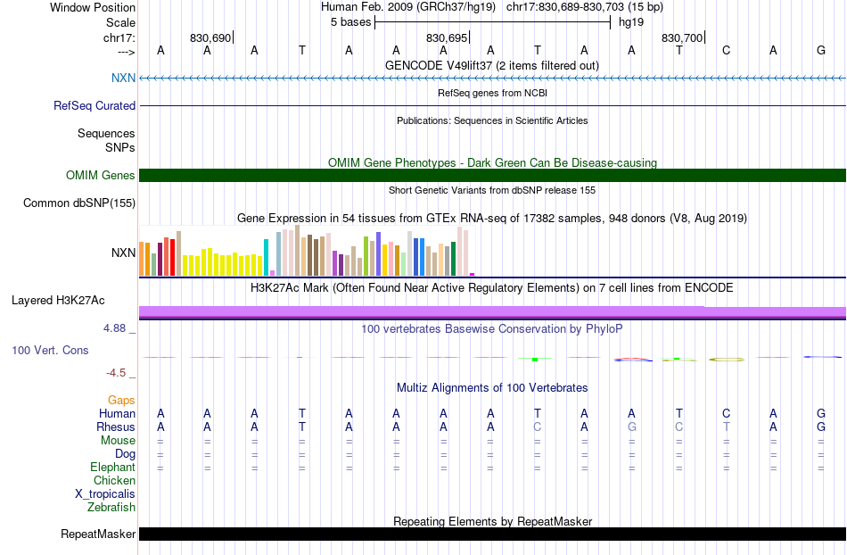The height and width of the screenshot is (555, 847).
Task: Open the NXN GENCODE track label
Action: pyautogui.click(x=123, y=78)
